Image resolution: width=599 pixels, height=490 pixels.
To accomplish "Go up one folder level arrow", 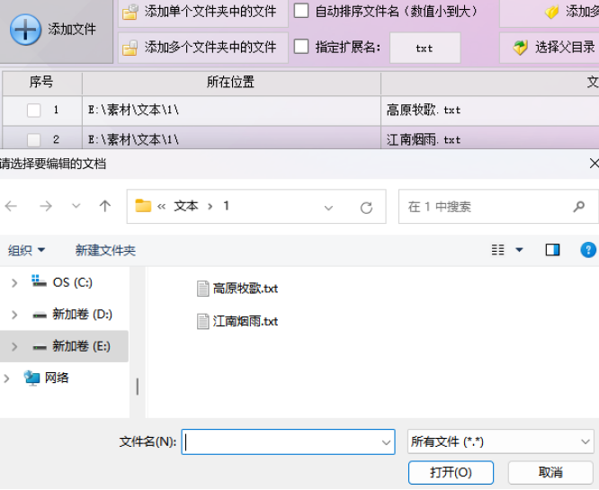I will point(105,207).
